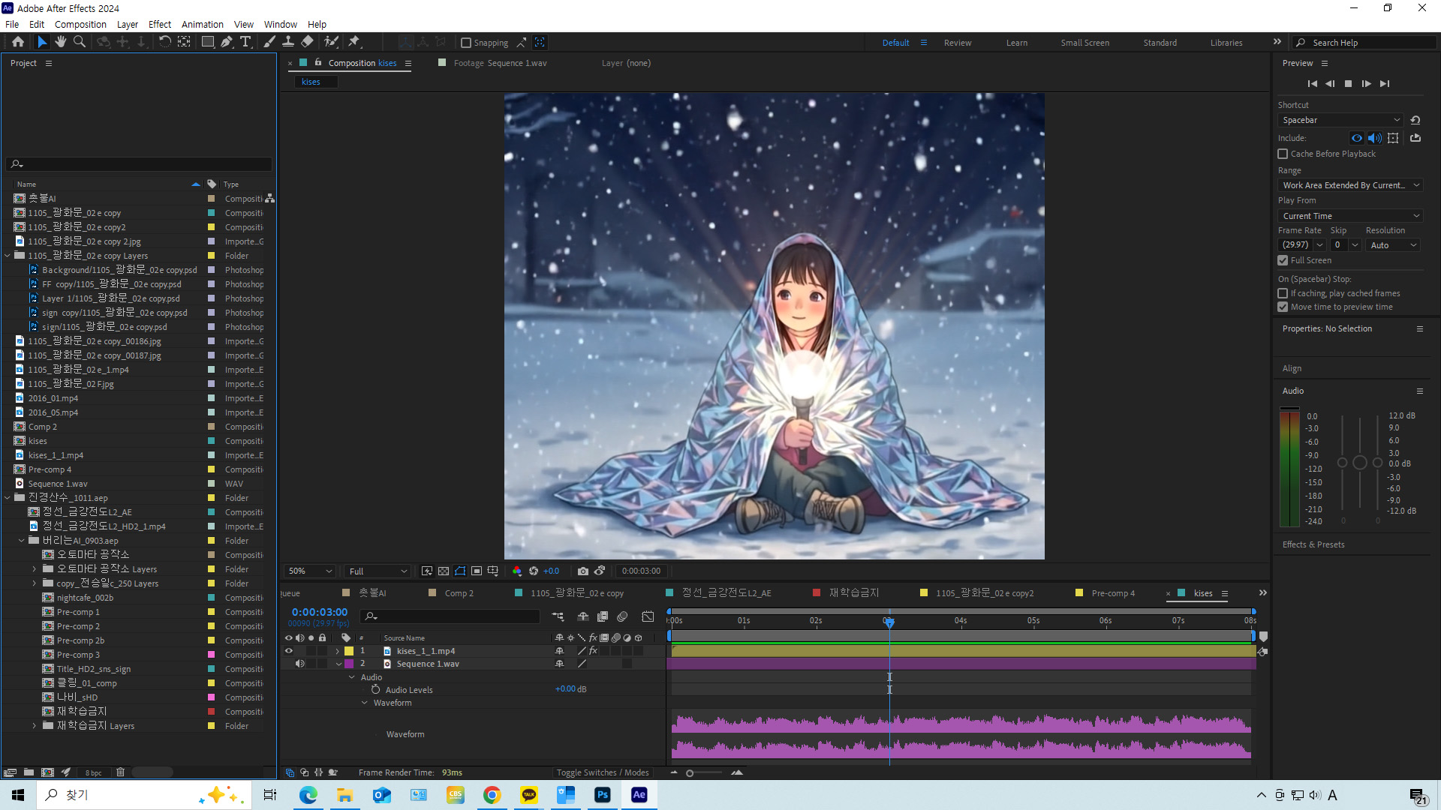
Task: Select the Zoom tool in toolbar
Action: [79, 42]
